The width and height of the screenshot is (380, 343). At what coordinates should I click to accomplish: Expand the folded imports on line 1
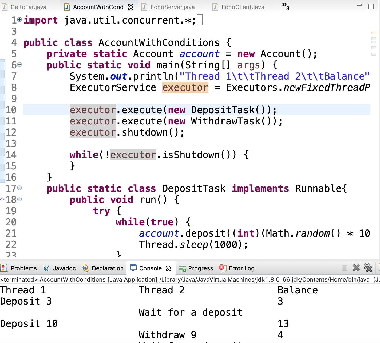(x=19, y=20)
